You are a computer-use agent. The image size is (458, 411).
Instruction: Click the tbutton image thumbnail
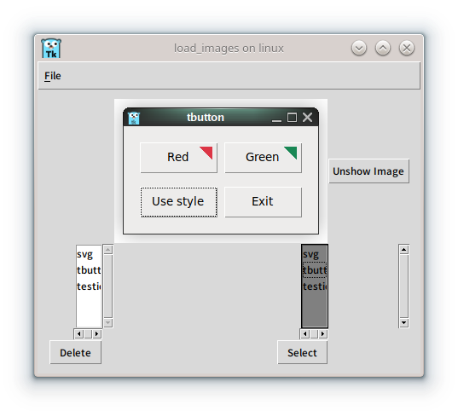point(221,171)
